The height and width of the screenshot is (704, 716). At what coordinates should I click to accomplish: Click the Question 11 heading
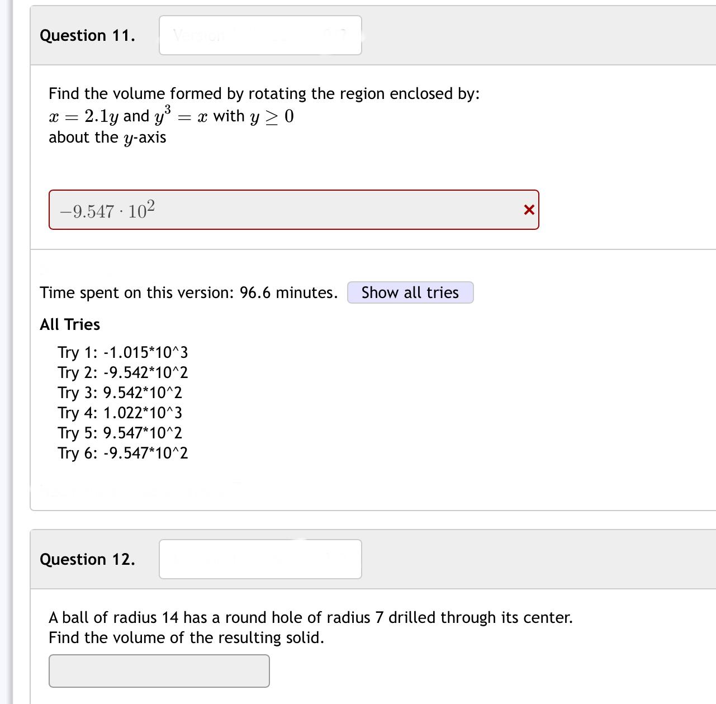pyautogui.click(x=88, y=35)
